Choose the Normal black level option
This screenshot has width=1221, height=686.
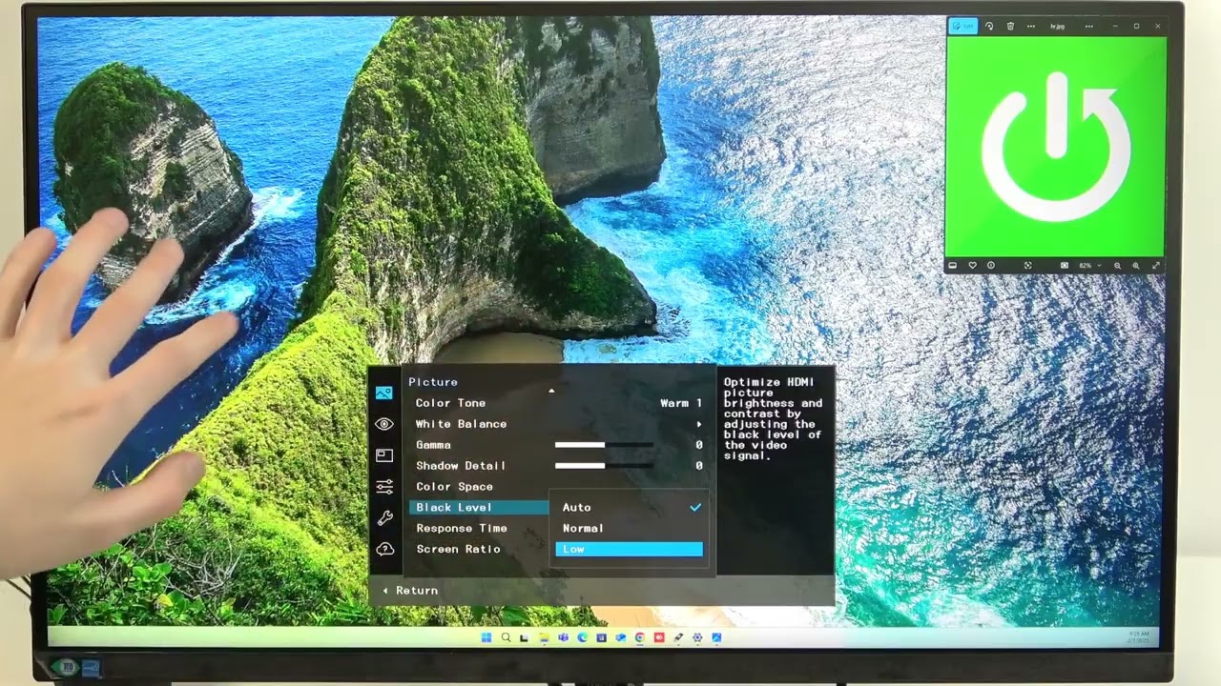pyautogui.click(x=630, y=529)
